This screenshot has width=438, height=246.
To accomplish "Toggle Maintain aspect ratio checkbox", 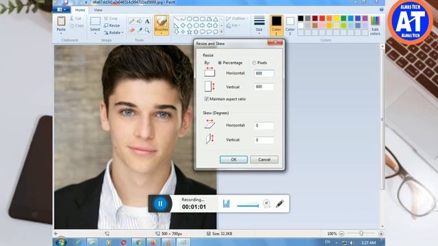I will pyautogui.click(x=207, y=99).
